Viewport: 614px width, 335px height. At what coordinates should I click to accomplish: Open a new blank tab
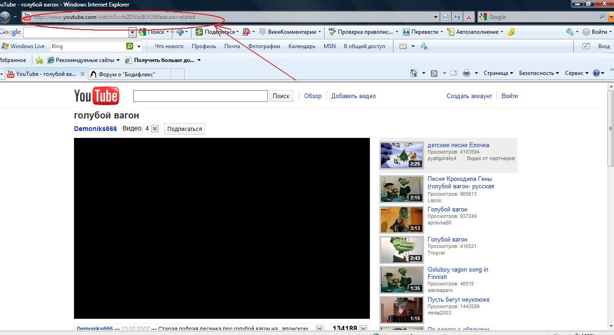coord(178,74)
